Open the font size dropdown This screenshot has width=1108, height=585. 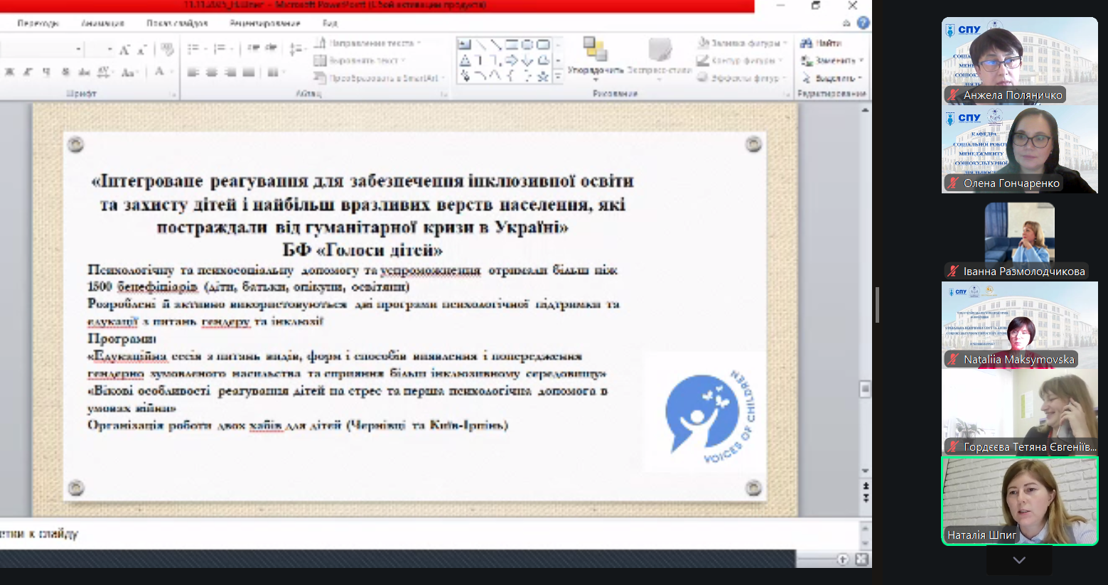[109, 49]
